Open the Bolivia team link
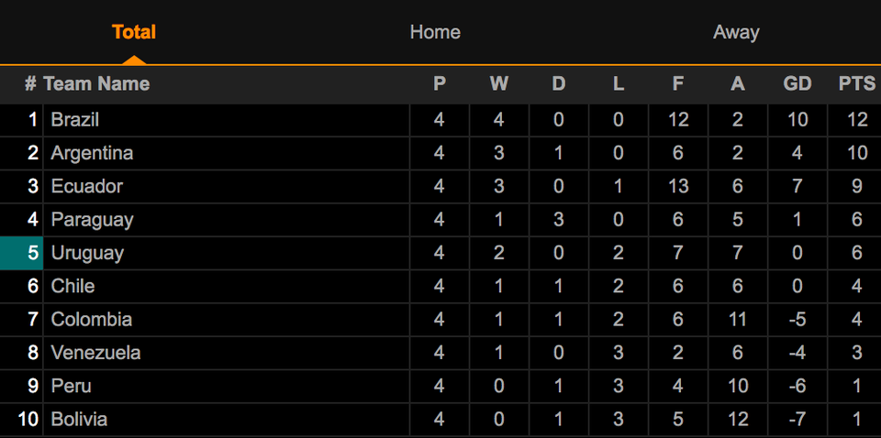 point(79,419)
